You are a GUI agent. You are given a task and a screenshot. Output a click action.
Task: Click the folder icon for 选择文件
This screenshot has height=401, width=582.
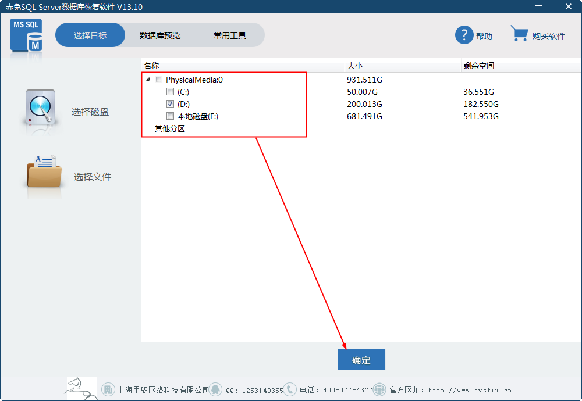pos(44,171)
